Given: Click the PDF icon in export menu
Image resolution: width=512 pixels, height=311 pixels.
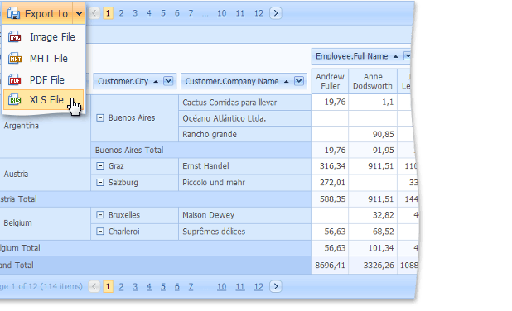Looking at the screenshot, I should coord(15,80).
